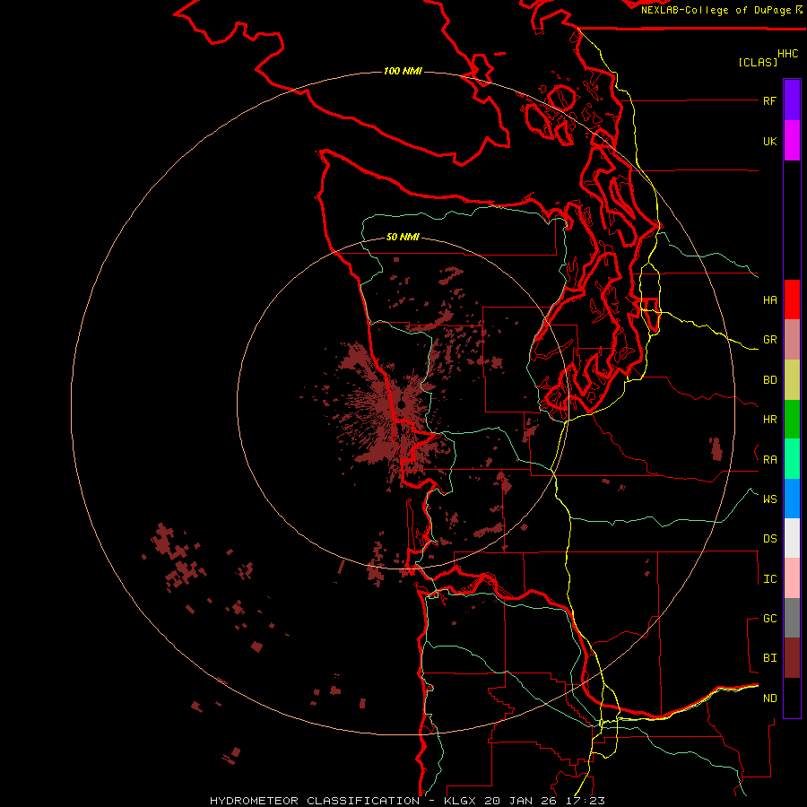Select the GR legend color block

(x=792, y=340)
